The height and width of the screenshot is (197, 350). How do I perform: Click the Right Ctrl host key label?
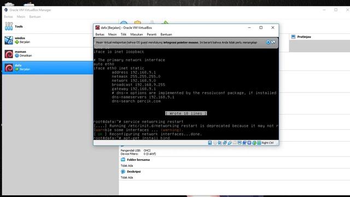pos(267,143)
